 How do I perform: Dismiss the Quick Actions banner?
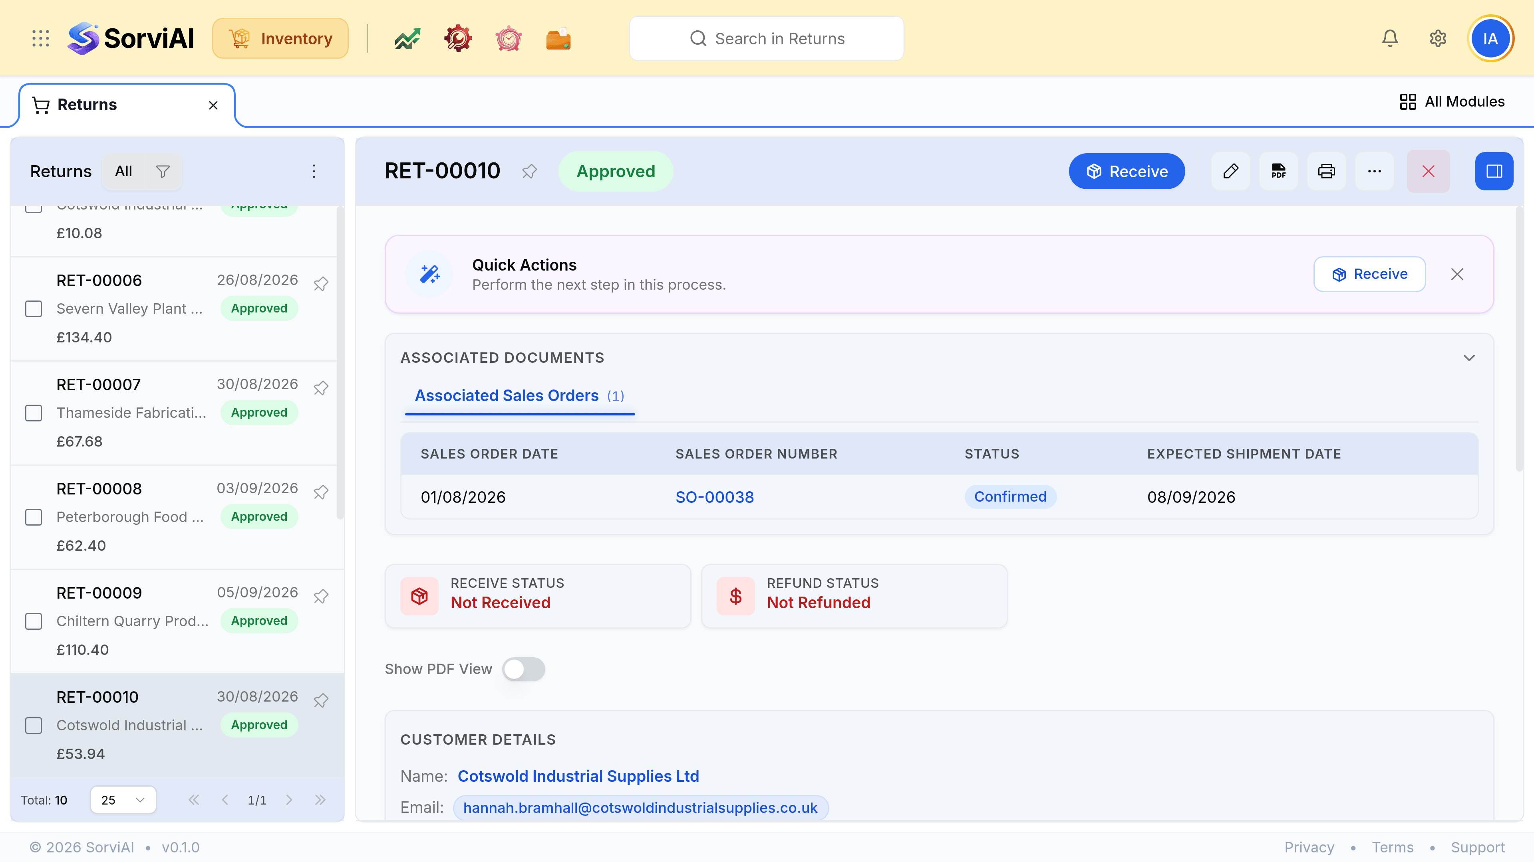[1457, 274]
